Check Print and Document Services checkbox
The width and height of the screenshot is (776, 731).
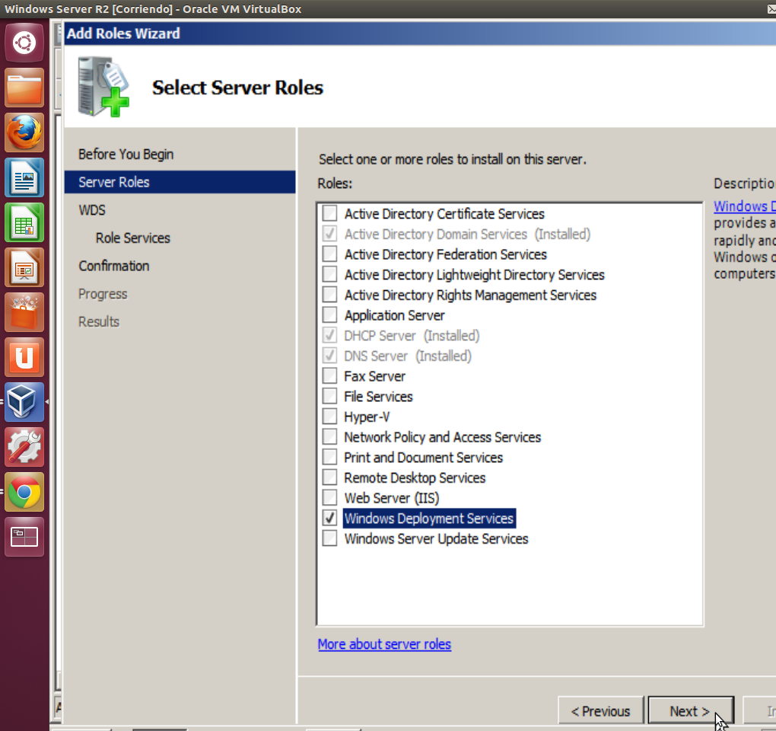tap(329, 457)
